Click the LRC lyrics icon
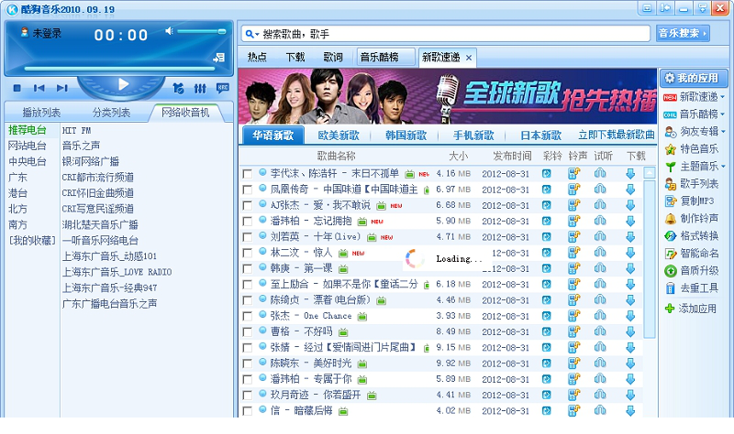 click(x=223, y=88)
